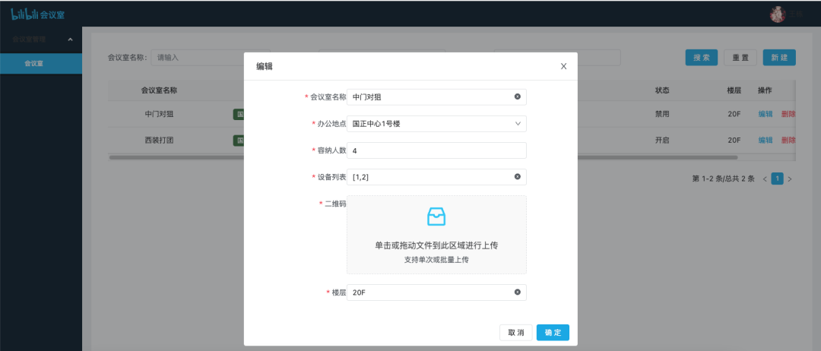Image resolution: width=821 pixels, height=351 pixels.
Task: Click 删除 link in the 中门对狙 row
Action: click(788, 113)
